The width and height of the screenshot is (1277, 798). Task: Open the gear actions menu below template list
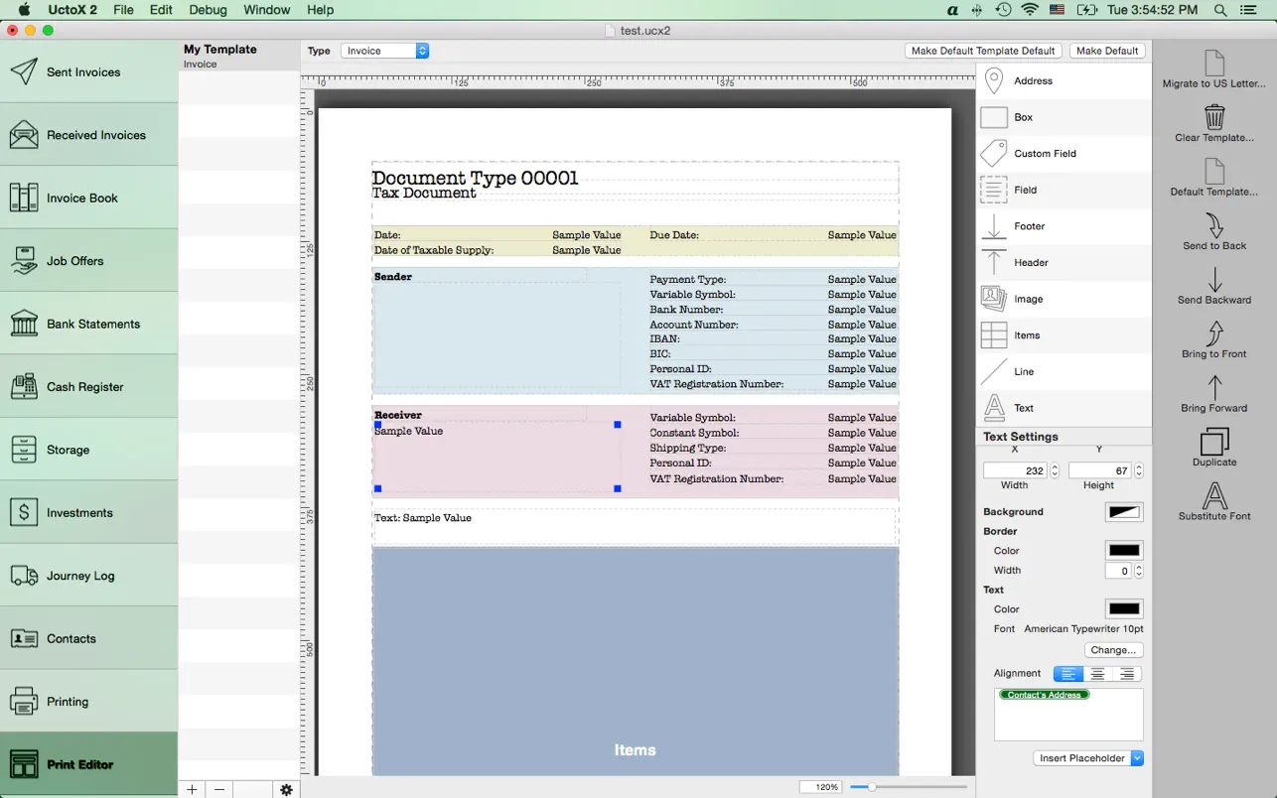286,789
